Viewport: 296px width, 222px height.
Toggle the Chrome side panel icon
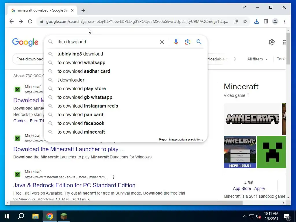click(266, 21)
